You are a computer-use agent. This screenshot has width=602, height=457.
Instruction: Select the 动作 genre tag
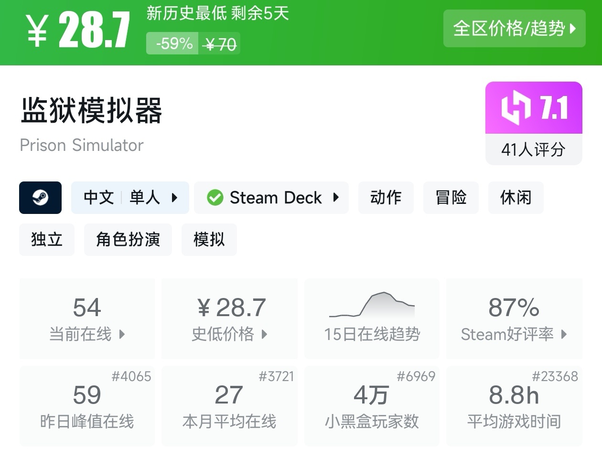click(386, 197)
